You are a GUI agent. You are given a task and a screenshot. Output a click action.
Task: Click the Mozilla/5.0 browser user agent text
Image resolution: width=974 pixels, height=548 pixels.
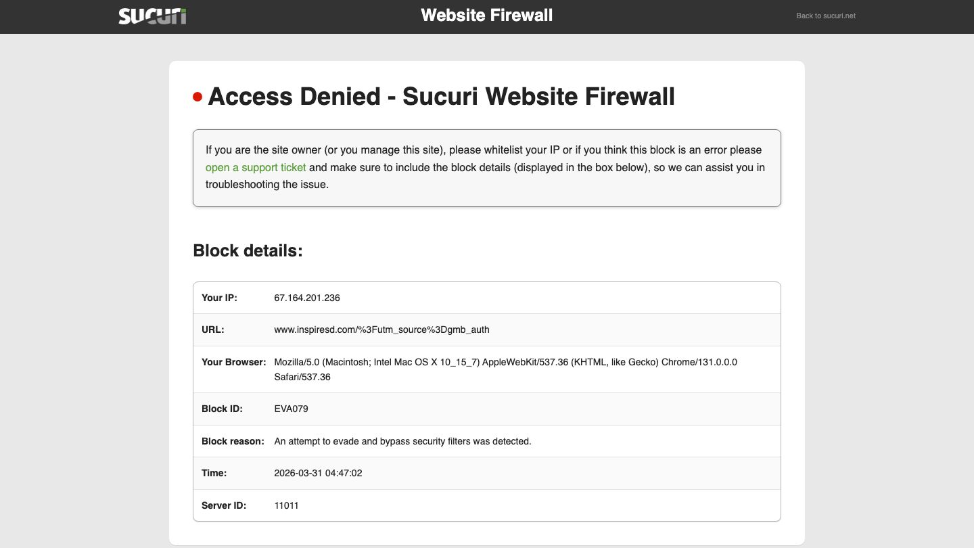(505, 363)
